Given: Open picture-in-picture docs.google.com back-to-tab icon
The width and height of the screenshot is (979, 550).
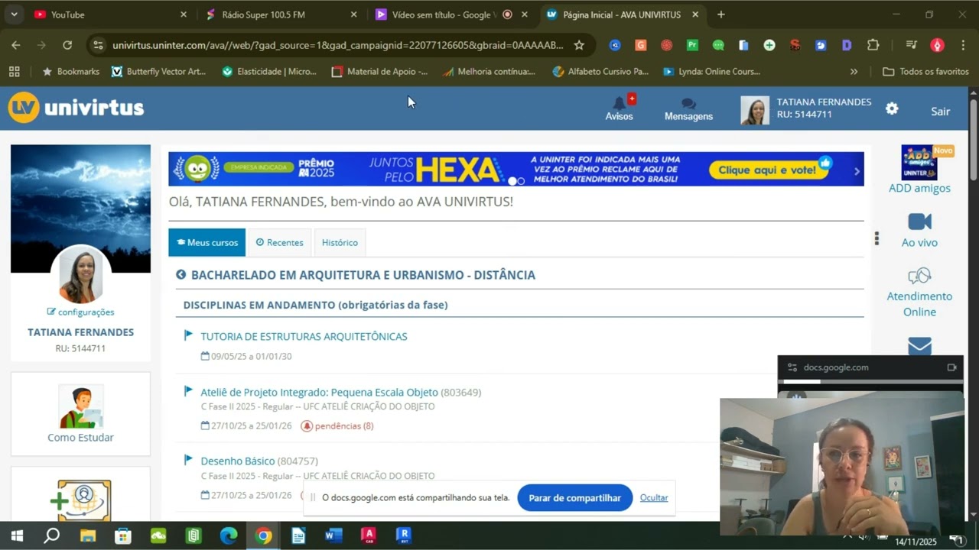Looking at the screenshot, I should 951,367.
